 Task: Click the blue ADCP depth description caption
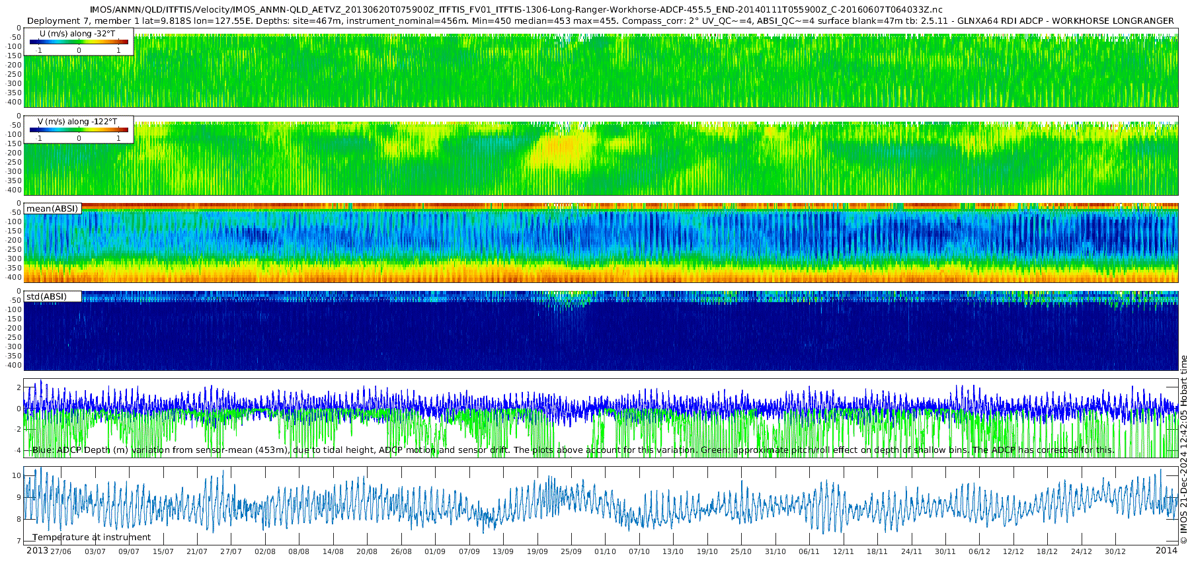click(x=573, y=450)
